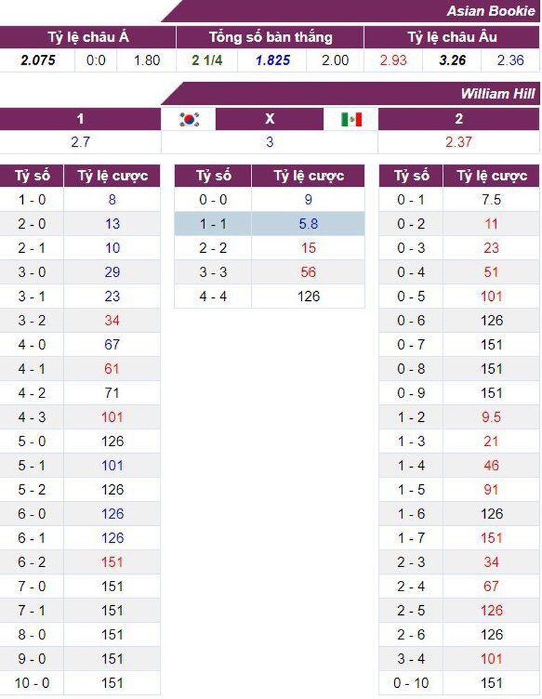
Task: Select odds 9.5 for score 1 - 2
Action: tap(491, 418)
